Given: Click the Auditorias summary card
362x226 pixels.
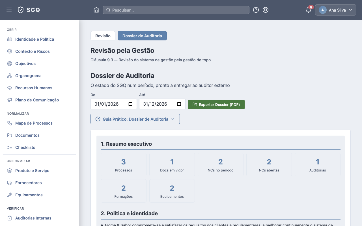Looking at the screenshot, I should [x=318, y=165].
